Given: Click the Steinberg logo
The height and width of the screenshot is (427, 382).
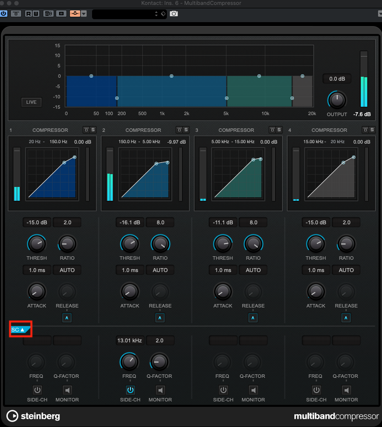Looking at the screenshot, I should [33, 416].
